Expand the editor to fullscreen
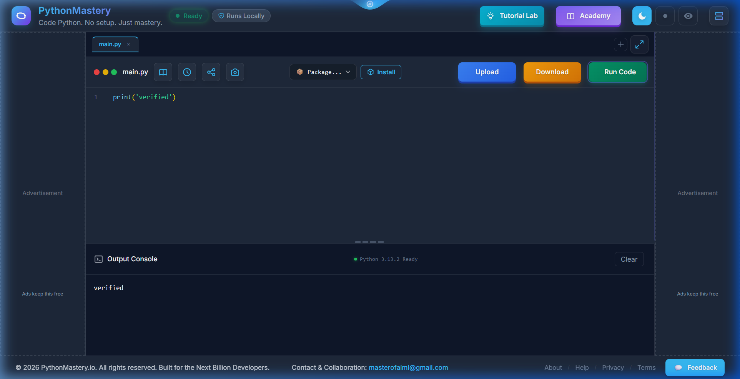Image resolution: width=740 pixels, height=379 pixels. (x=639, y=44)
